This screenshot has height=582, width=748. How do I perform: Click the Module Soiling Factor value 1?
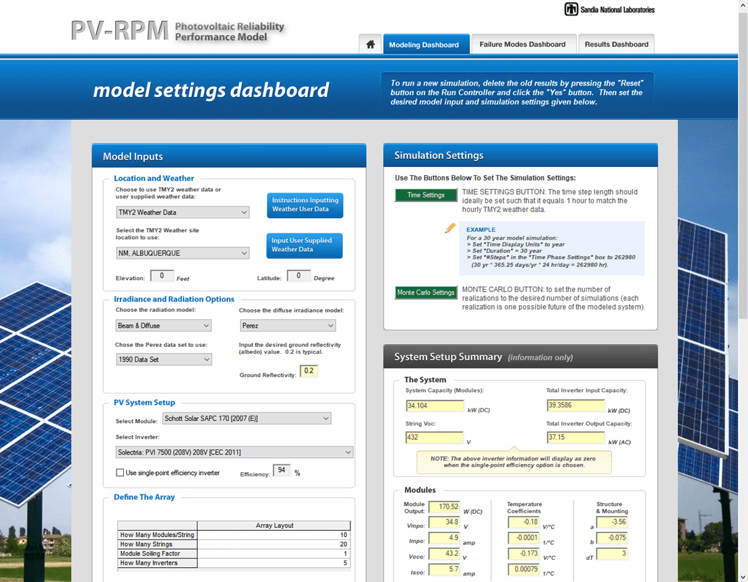[274, 554]
